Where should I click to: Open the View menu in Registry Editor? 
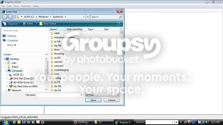(x=16, y=6)
